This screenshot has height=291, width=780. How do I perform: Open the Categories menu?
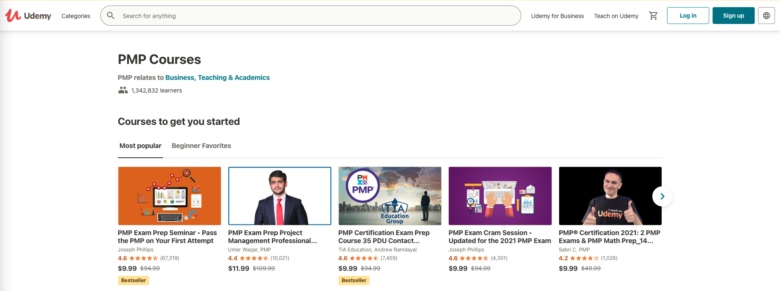(75, 16)
